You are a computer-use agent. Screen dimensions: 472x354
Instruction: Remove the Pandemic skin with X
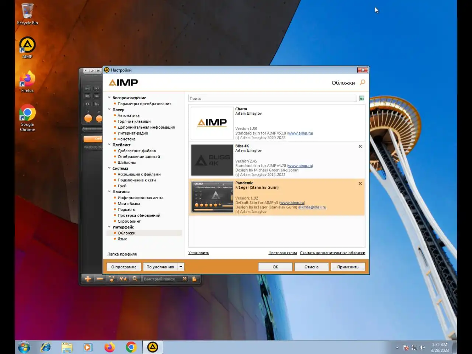[x=360, y=183]
